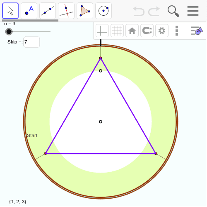
Task: Open the hamburger main menu
Action: pyautogui.click(x=193, y=11)
